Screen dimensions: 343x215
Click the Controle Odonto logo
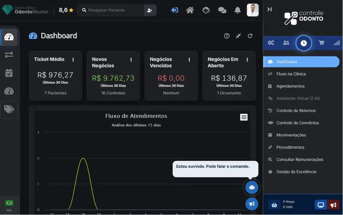tap(304, 18)
